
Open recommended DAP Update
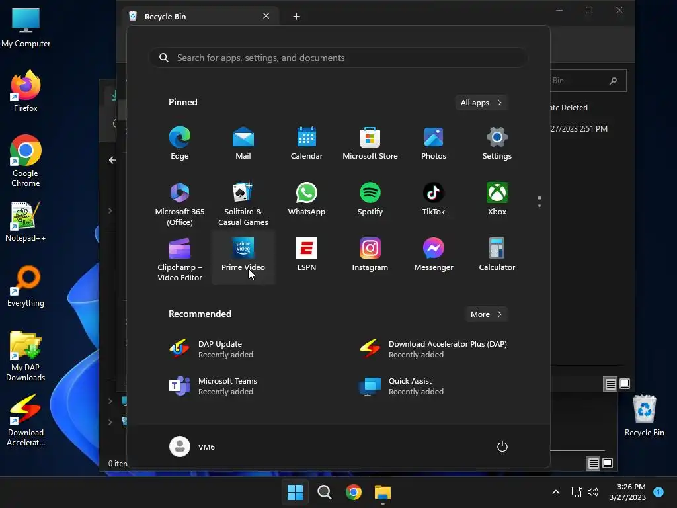[244, 349]
